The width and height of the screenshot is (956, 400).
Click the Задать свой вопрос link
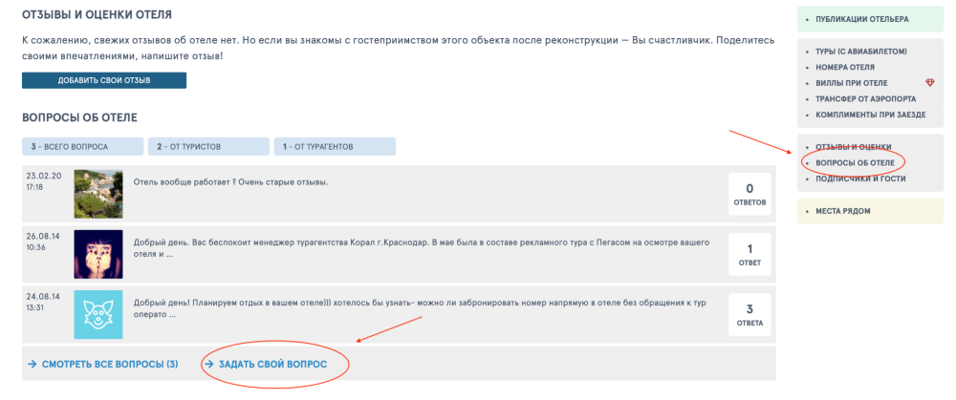tap(273, 364)
